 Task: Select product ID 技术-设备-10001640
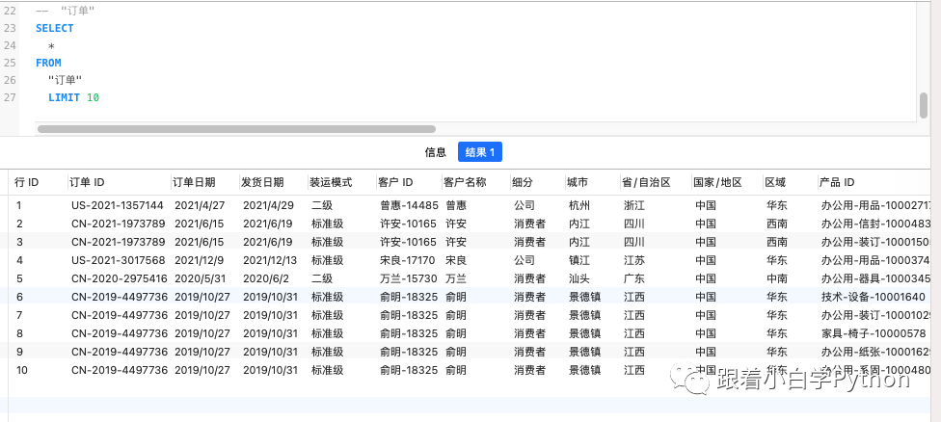click(x=874, y=297)
